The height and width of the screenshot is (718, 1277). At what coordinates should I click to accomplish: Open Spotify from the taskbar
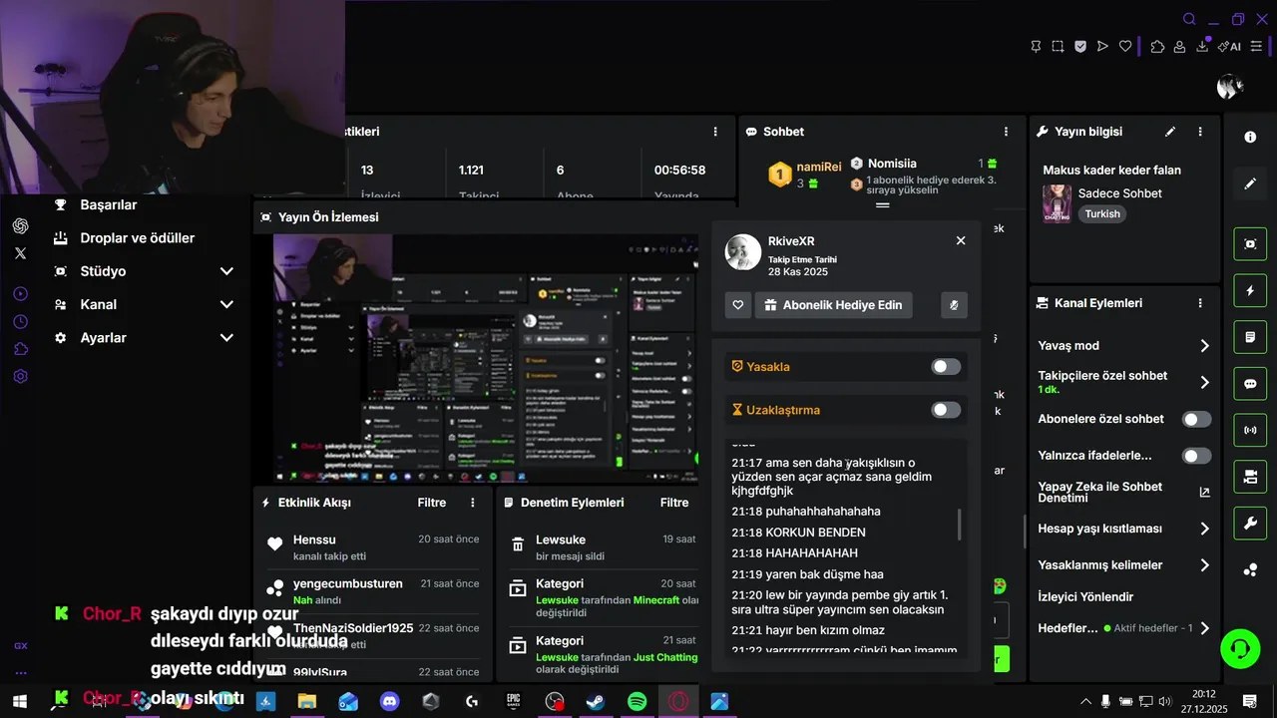click(637, 702)
